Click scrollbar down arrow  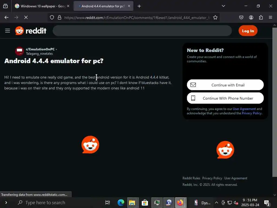click(x=275, y=195)
